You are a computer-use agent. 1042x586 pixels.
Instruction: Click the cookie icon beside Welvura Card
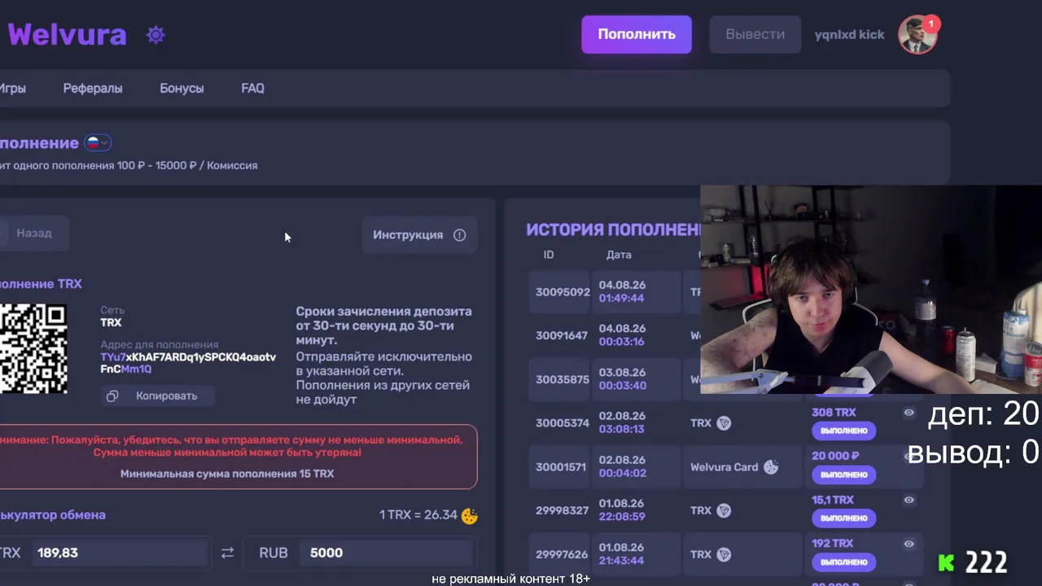tap(771, 467)
